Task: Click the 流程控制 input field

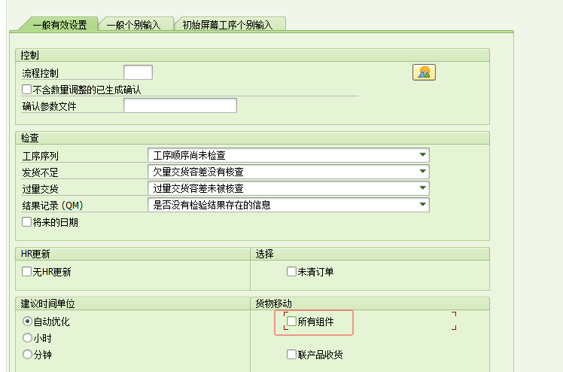Action: pos(138,72)
